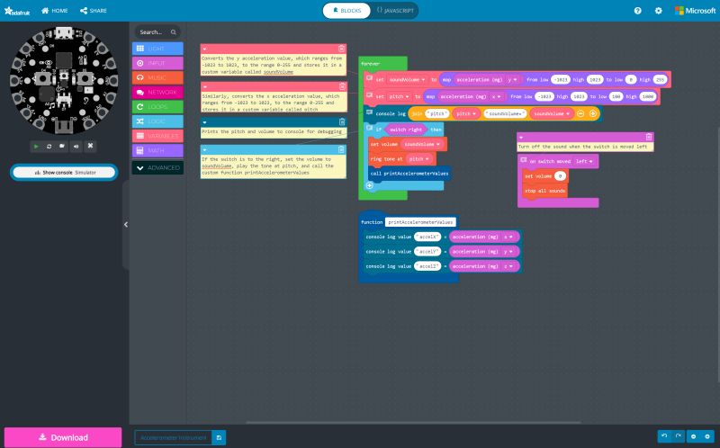Delete the 'If the switch is to the right' comment
Image resolution: width=720 pixels, height=448 pixels.
click(341, 149)
